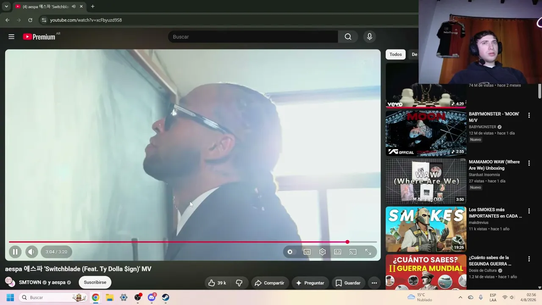Click the Windows taskbar Buscar search box
This screenshot has width=542, height=305.
[x=53, y=297]
